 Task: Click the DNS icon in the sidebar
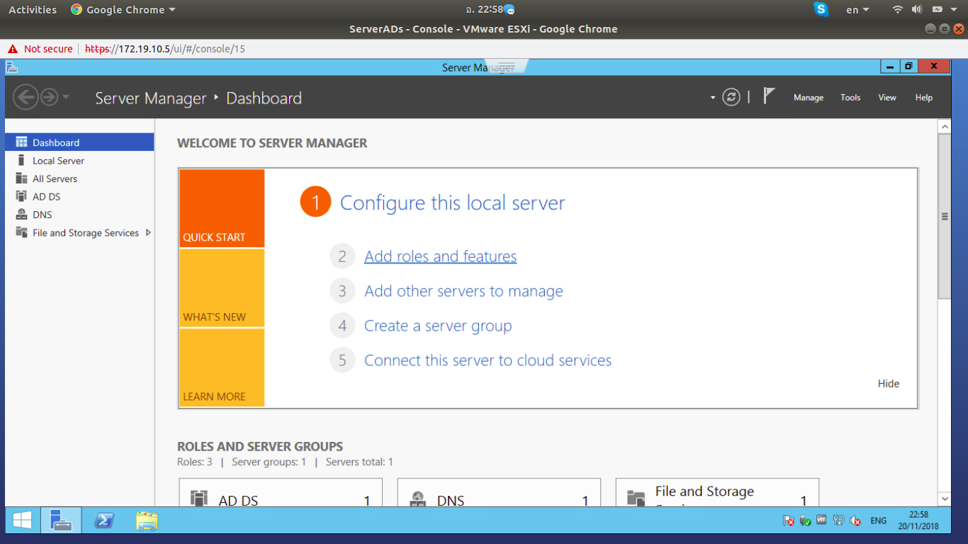click(x=21, y=215)
